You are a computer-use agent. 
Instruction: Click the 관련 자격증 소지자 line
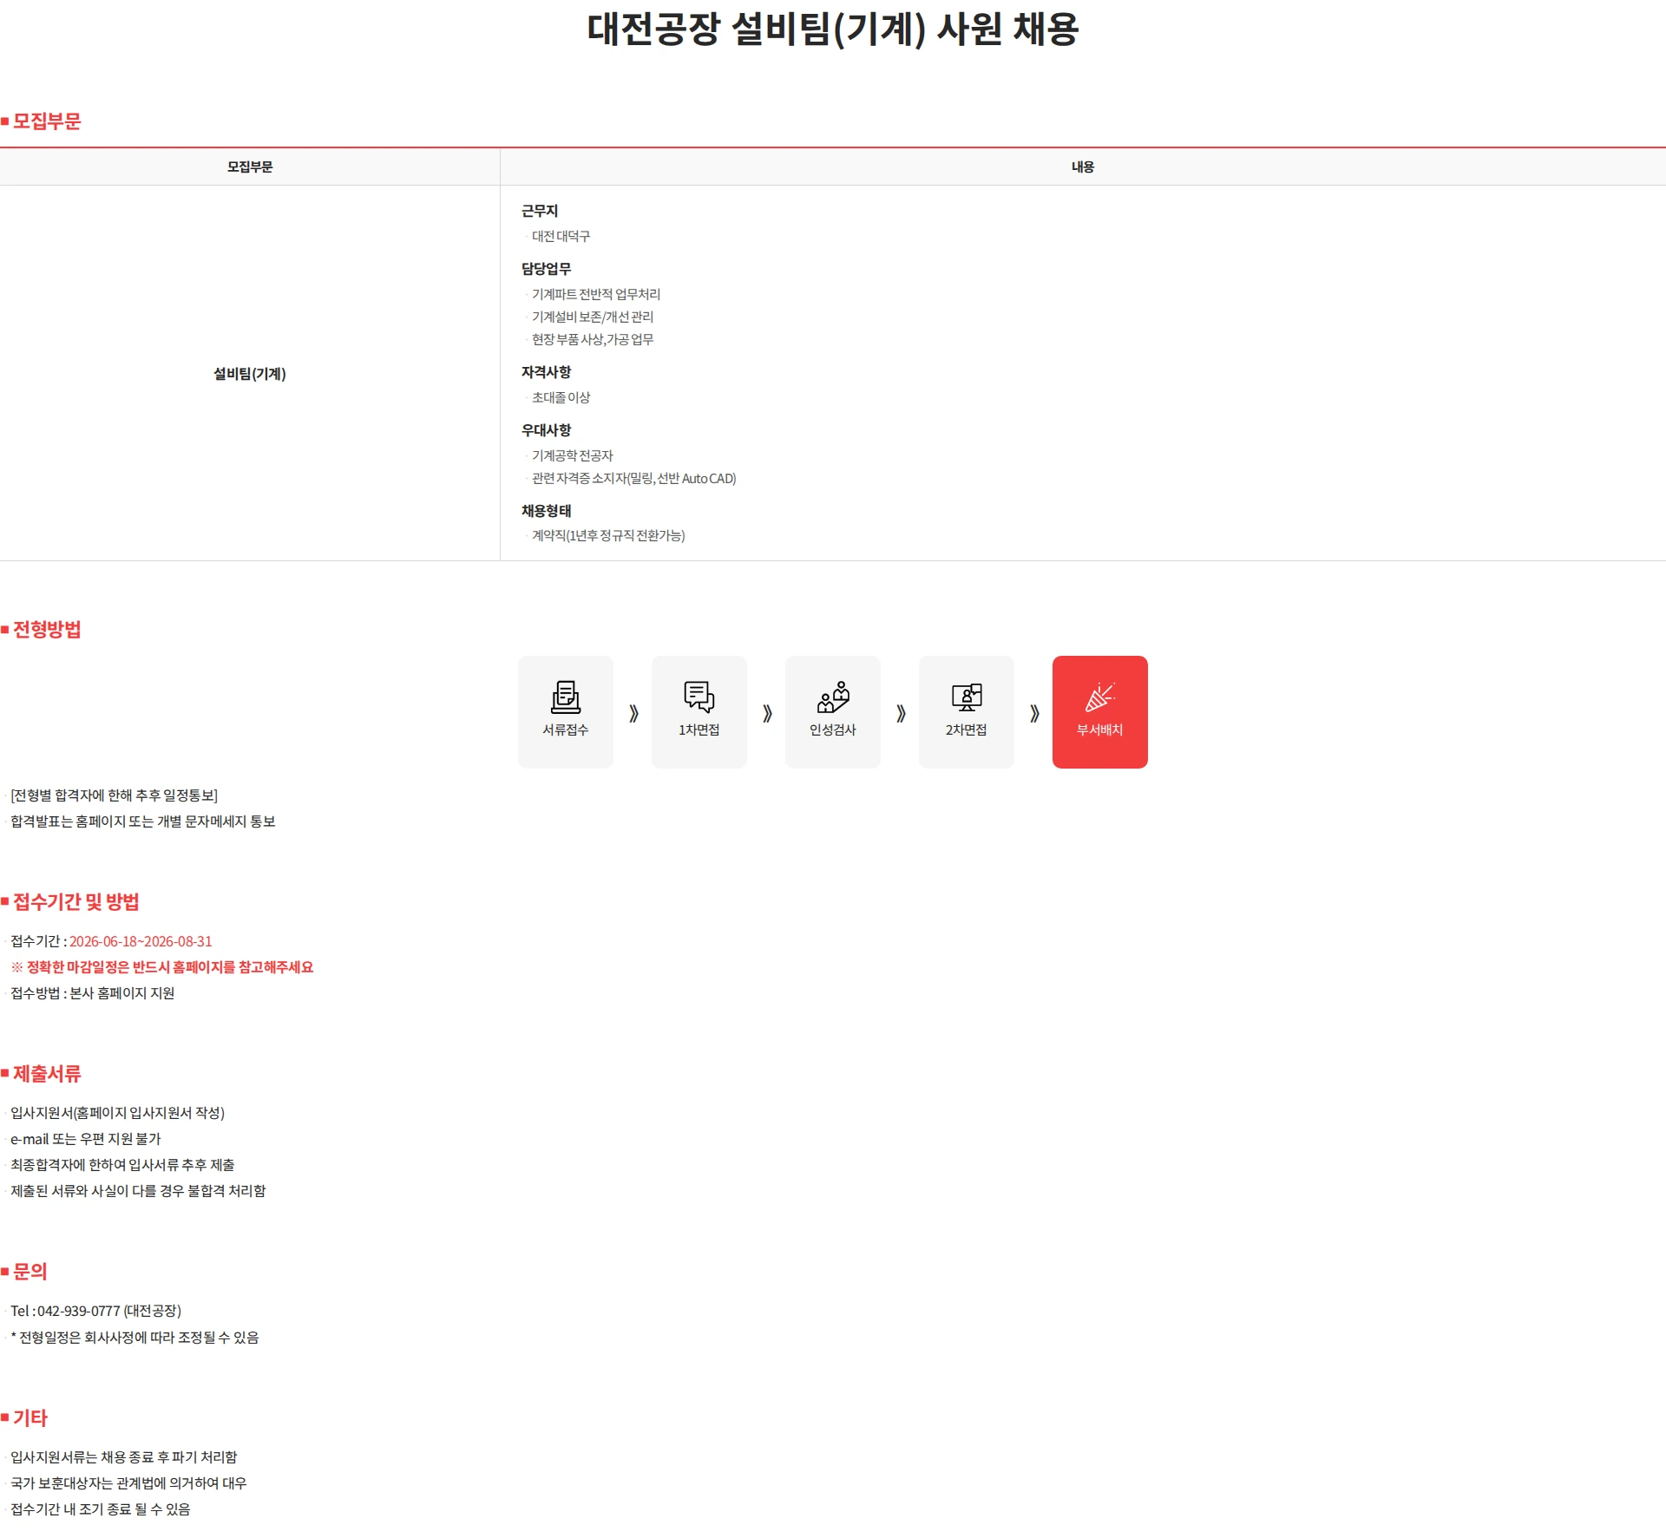tap(634, 478)
